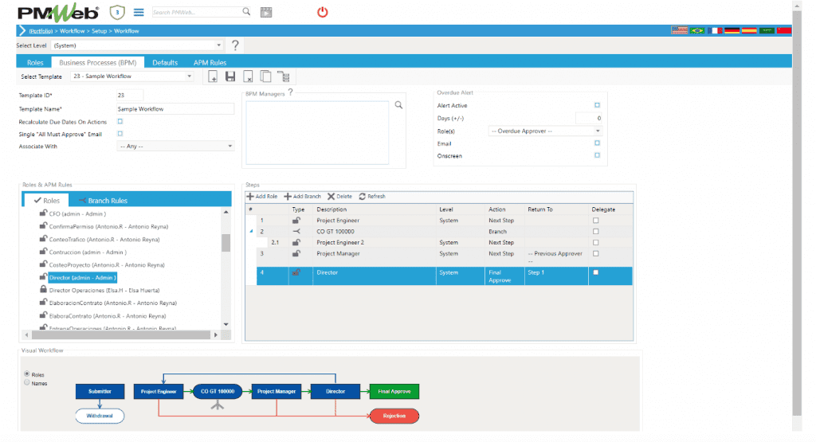Viewport: 816px width, 442px height.
Task: Select the Germany flag language icon
Action: (732, 30)
